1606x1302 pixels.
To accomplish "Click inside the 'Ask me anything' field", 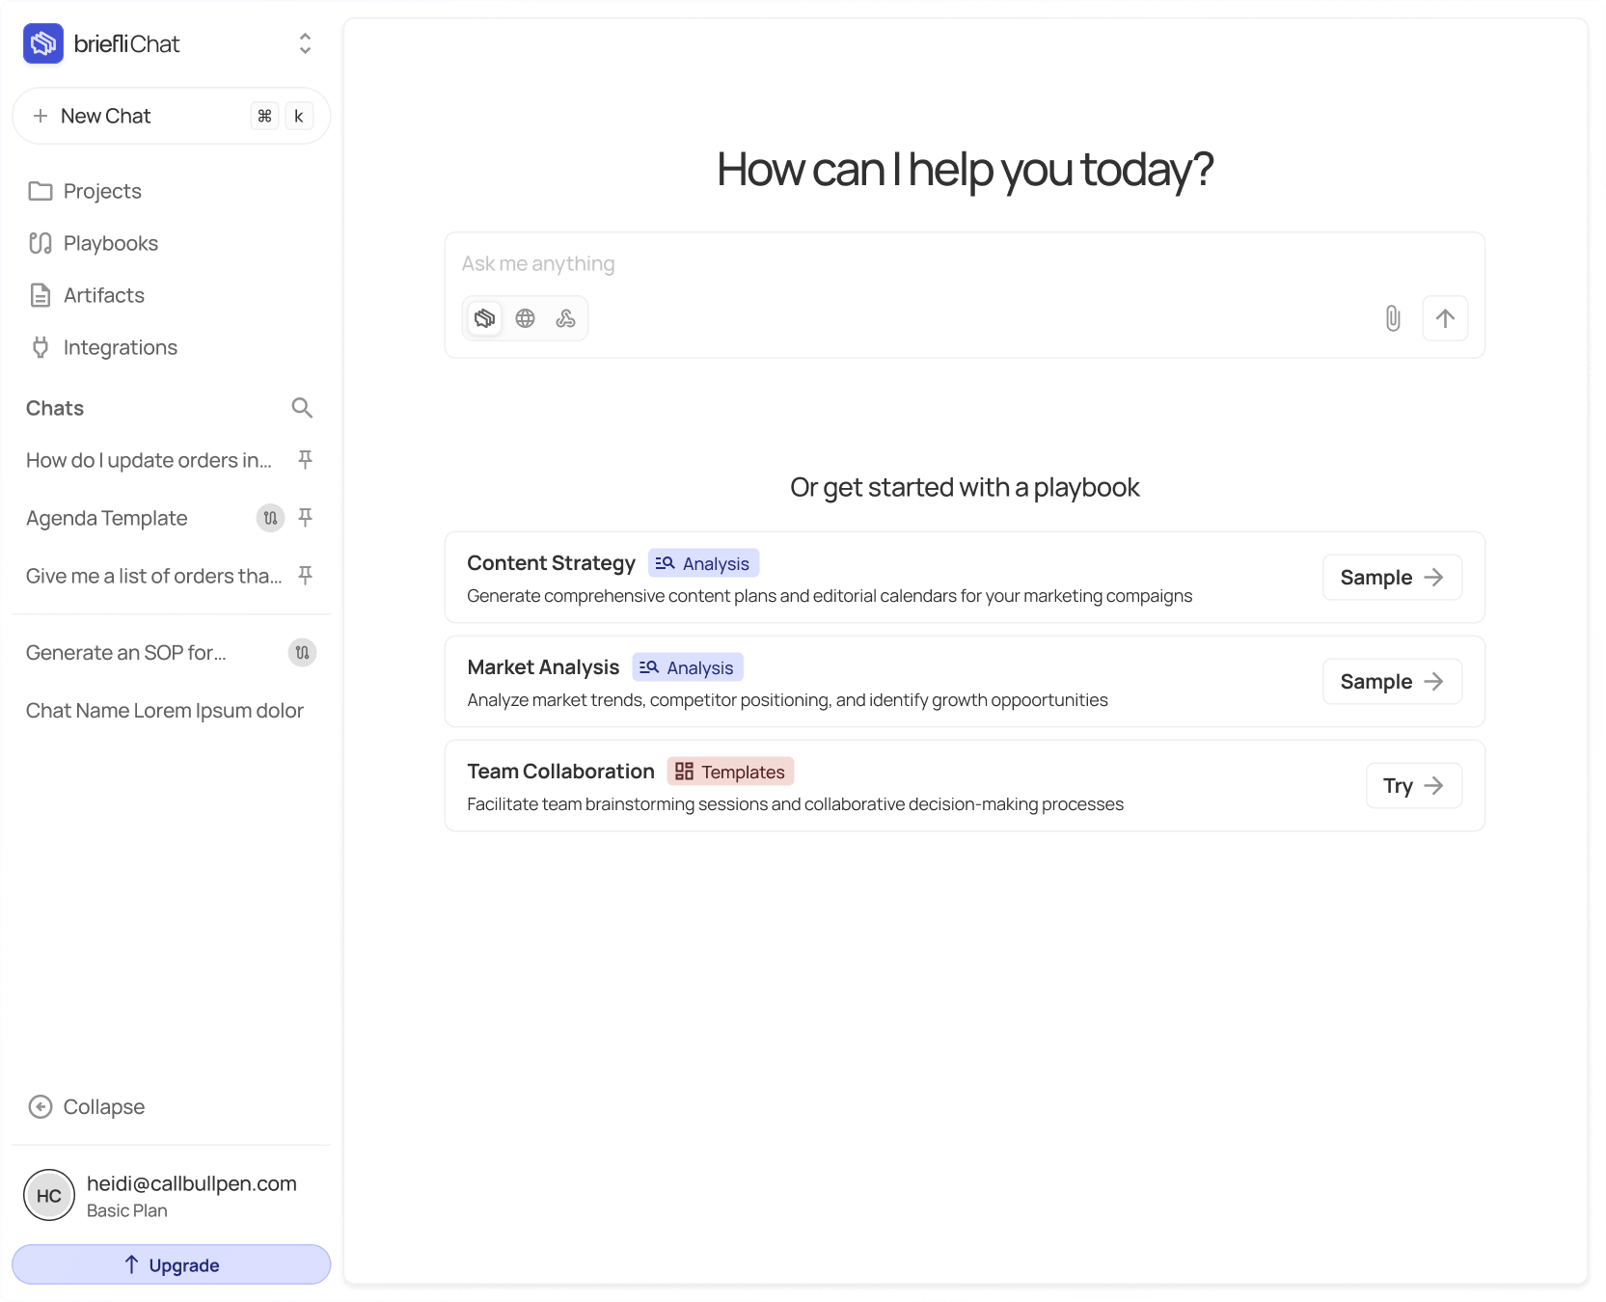I will [x=868, y=263].
